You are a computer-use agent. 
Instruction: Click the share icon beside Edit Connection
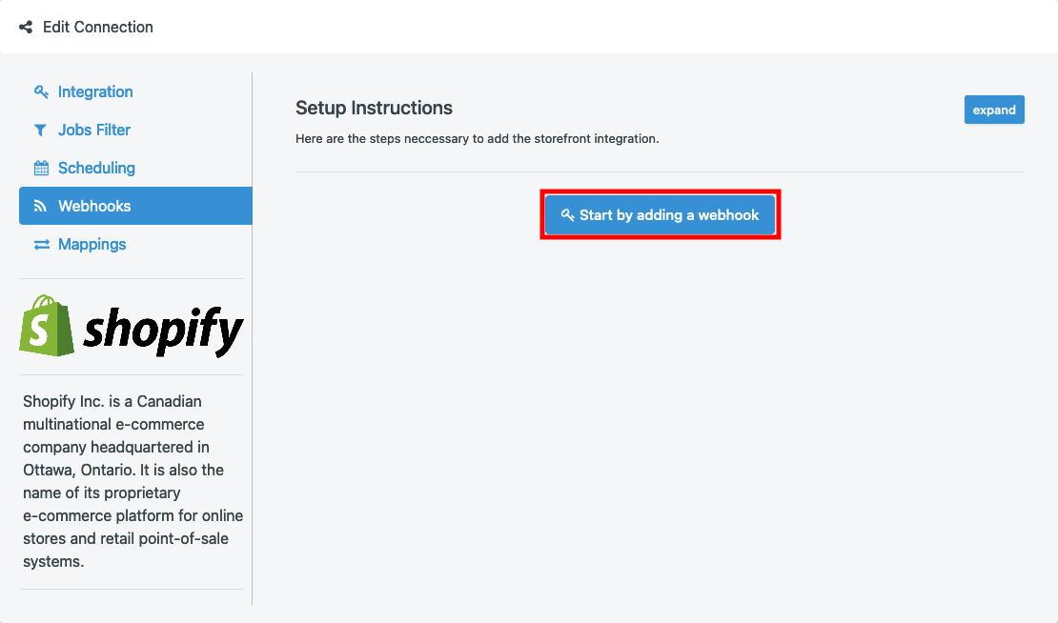click(x=26, y=27)
